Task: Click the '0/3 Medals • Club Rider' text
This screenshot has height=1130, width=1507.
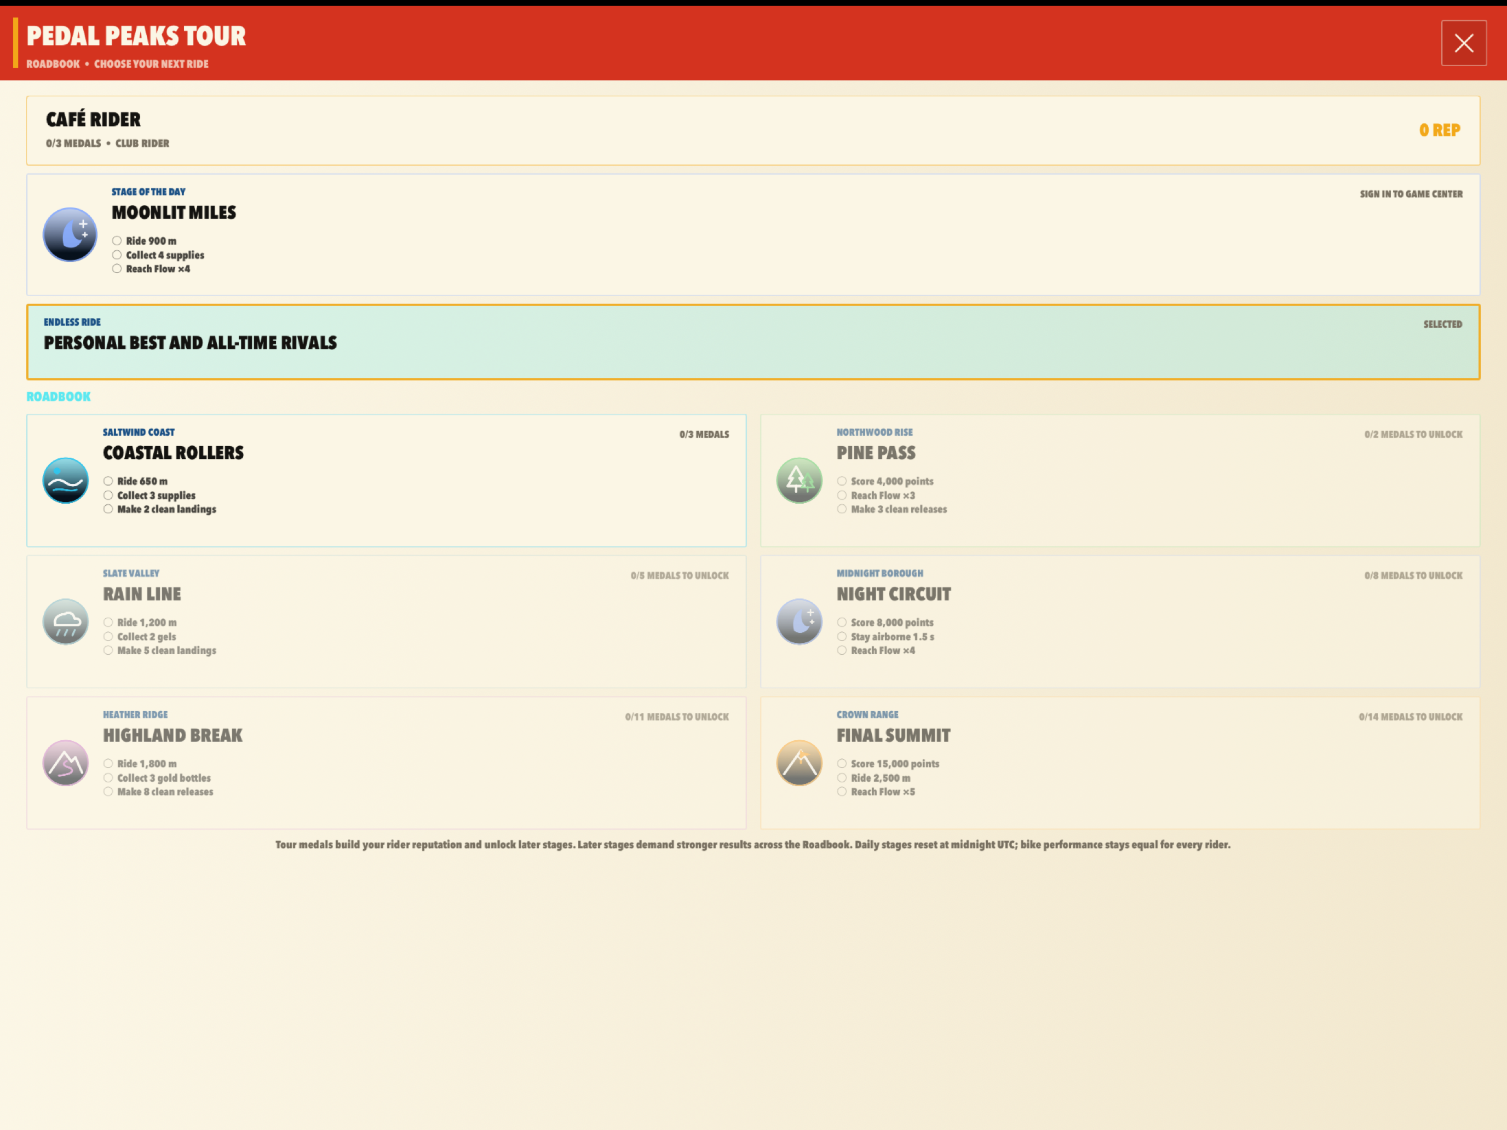Action: pos(108,143)
